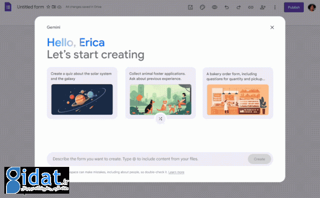Choose the bakery order form suggestion

pyautogui.click(x=238, y=93)
